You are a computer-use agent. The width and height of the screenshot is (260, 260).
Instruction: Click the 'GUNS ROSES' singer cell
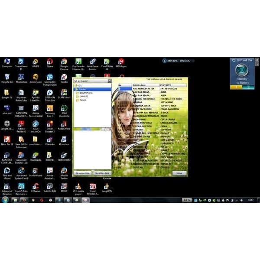pyautogui.click(x=173, y=140)
